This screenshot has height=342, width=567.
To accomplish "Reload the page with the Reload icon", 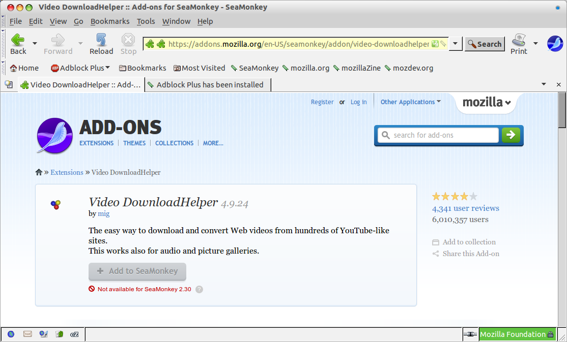I will 101,40.
